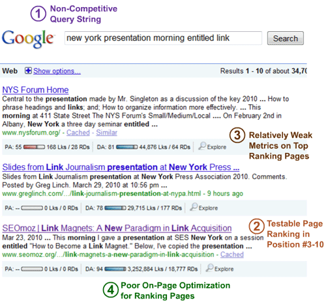Click the PA 55 authority bar
326x302 pixels.
click(34, 147)
